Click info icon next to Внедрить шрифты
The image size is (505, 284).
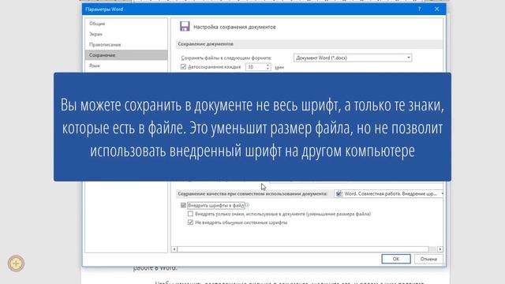pyautogui.click(x=247, y=205)
